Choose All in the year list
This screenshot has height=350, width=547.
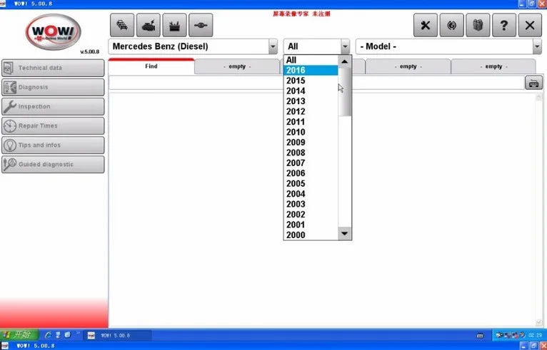(x=311, y=60)
